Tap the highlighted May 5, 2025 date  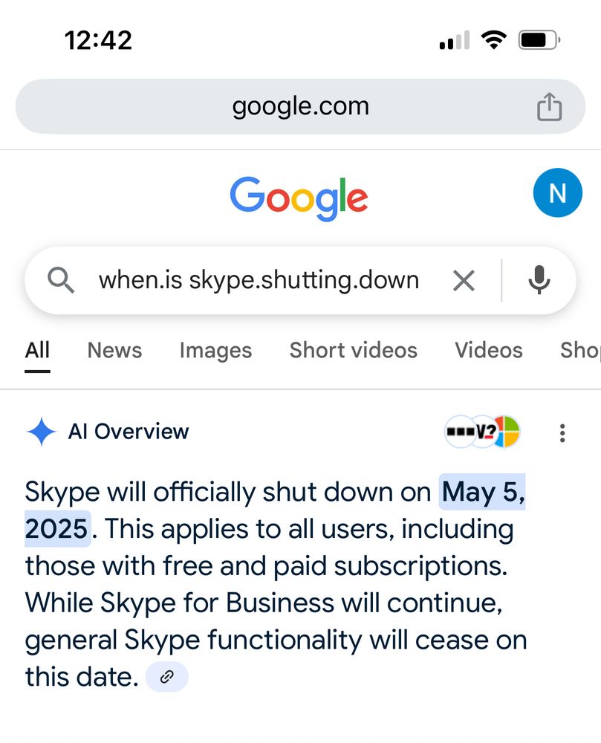point(482,492)
